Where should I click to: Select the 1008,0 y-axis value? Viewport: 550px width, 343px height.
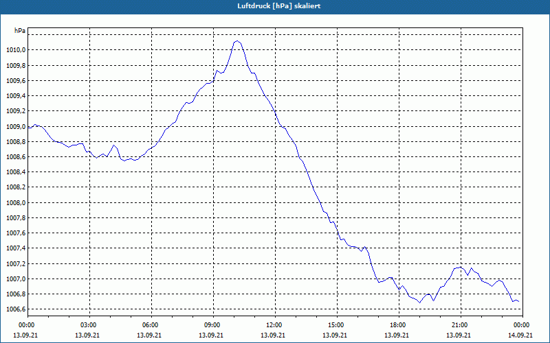[x=16, y=202]
